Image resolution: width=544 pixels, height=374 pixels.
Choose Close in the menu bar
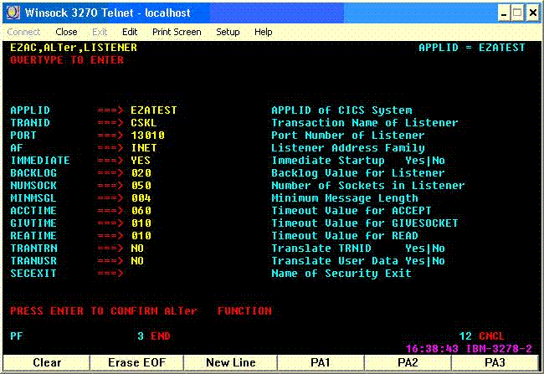tap(66, 32)
